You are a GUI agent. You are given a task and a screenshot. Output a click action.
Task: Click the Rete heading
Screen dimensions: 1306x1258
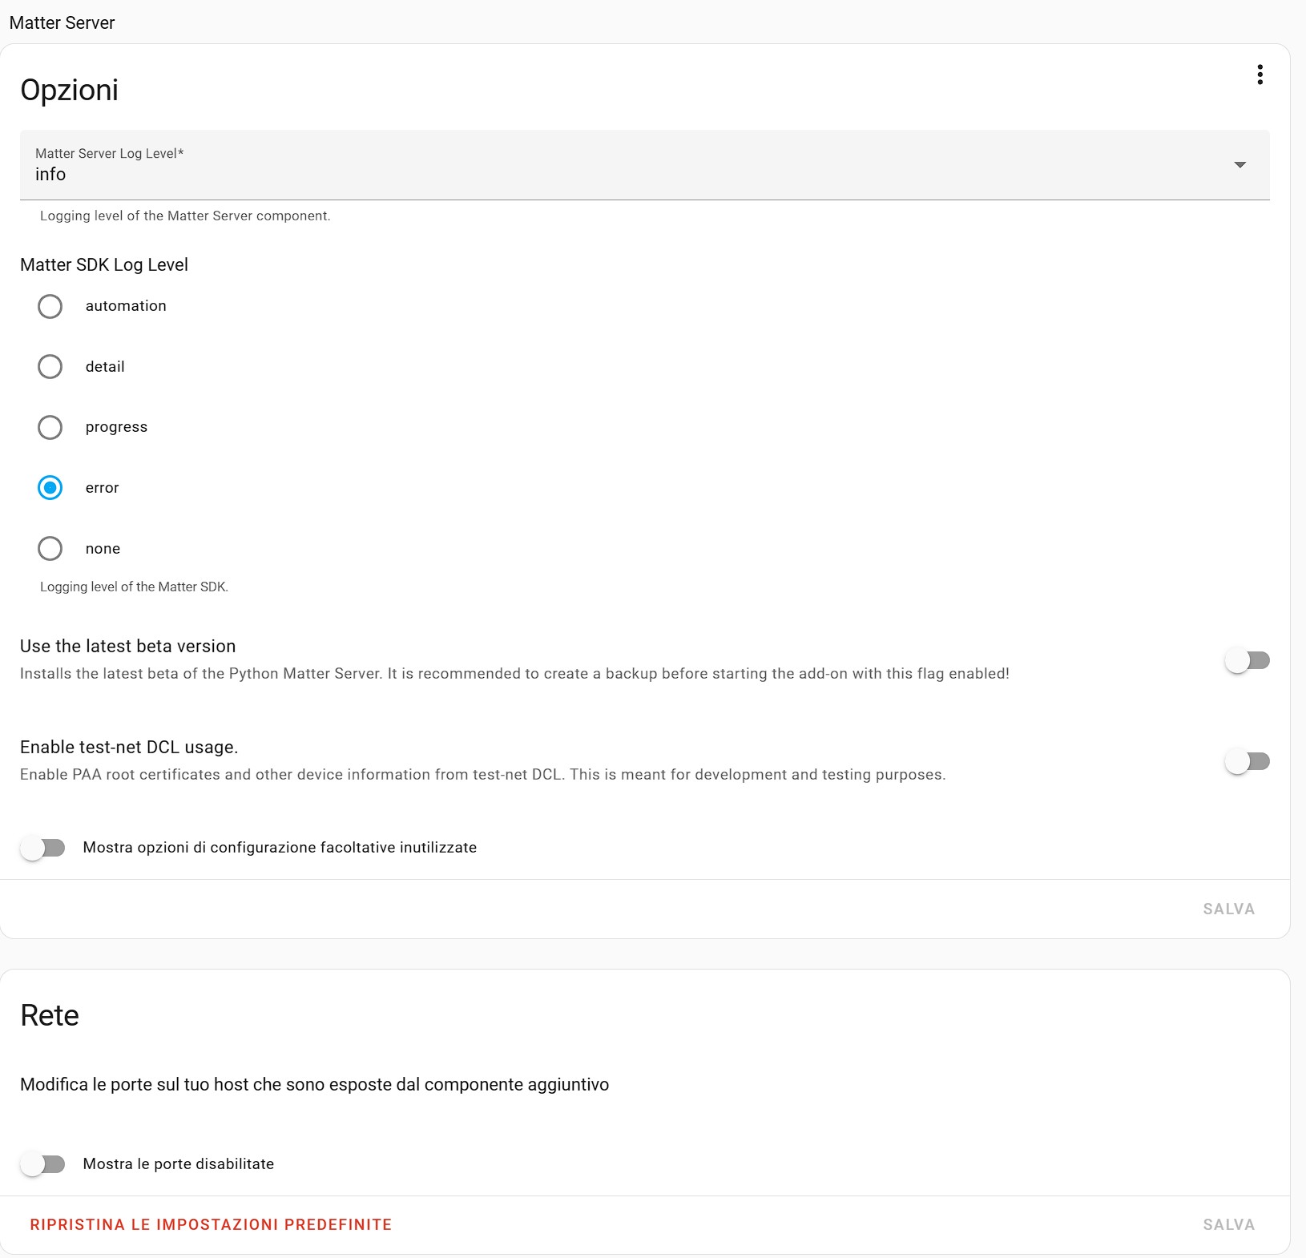pyautogui.click(x=49, y=1015)
